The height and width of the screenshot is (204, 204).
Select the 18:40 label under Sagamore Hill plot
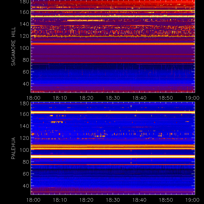click(139, 98)
